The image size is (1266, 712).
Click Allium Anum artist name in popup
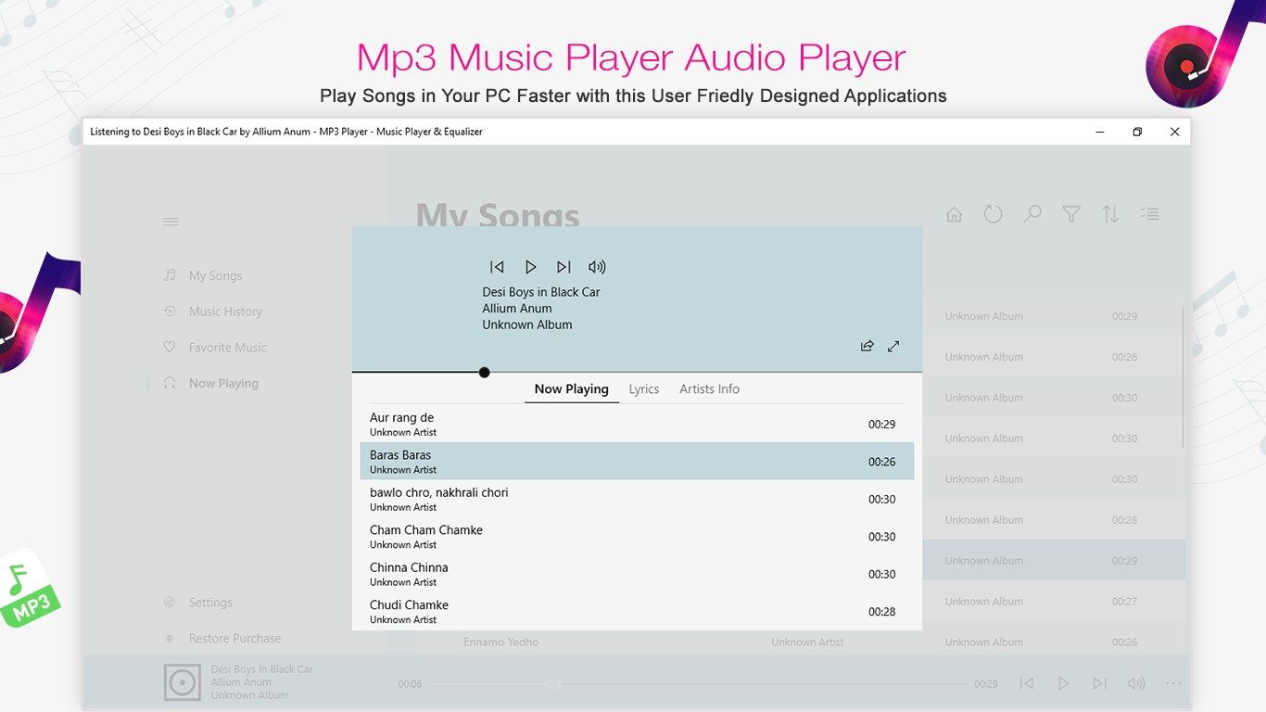pos(517,309)
